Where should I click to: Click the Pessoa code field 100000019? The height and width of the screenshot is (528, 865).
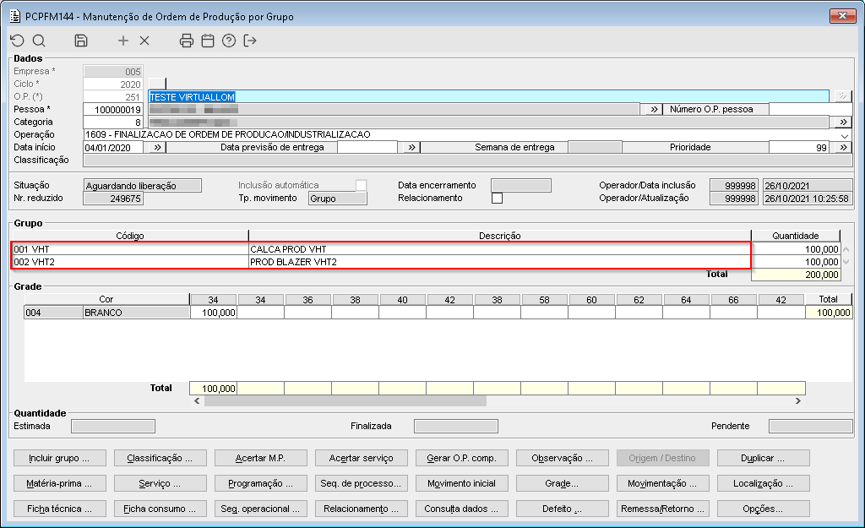click(x=113, y=110)
